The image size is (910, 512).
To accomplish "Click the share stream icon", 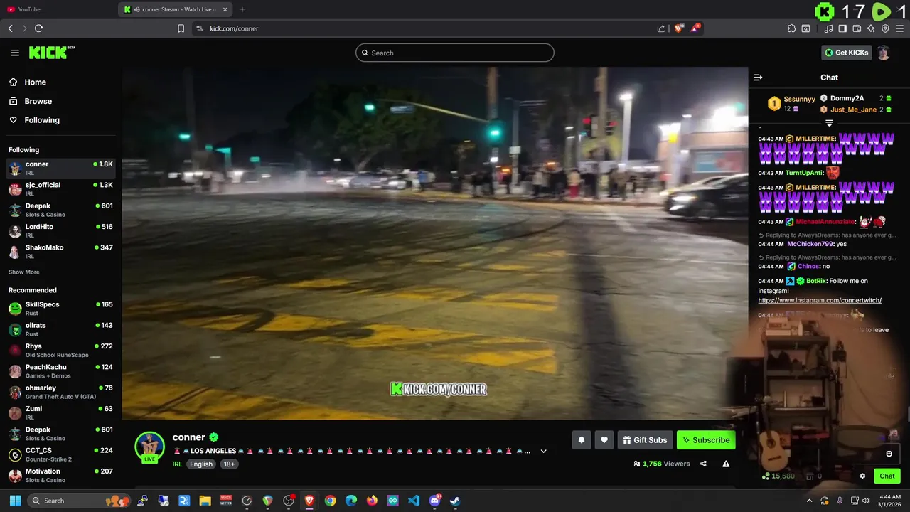I will 703,464.
